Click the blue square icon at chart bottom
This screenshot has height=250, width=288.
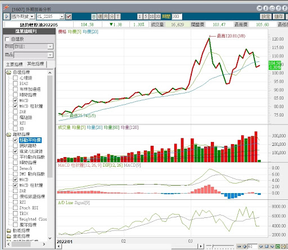(267, 246)
